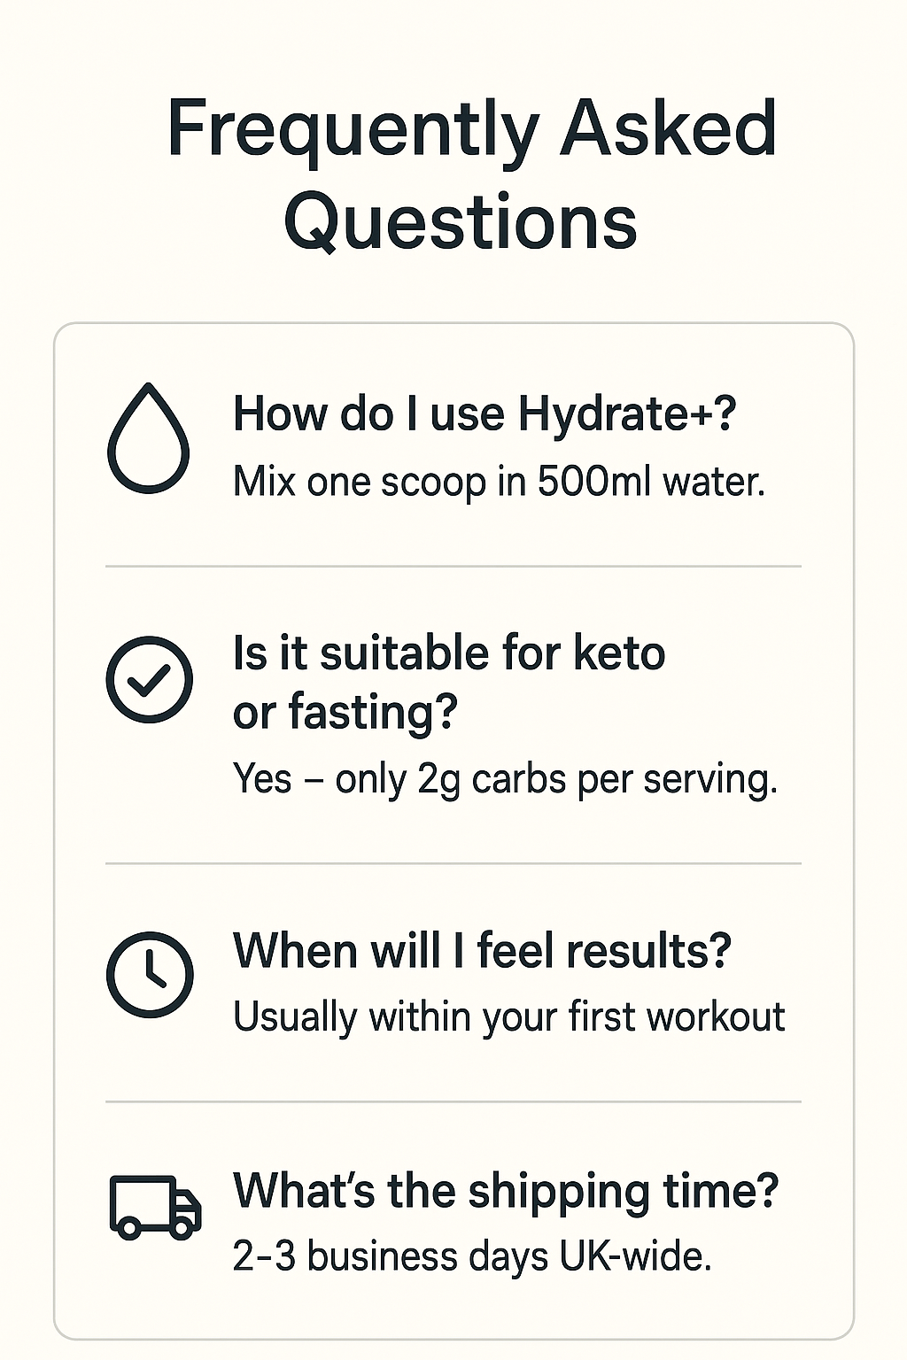The width and height of the screenshot is (907, 1360).
Task: Click the divider below the Hydrate+ answer
Action: click(x=453, y=566)
